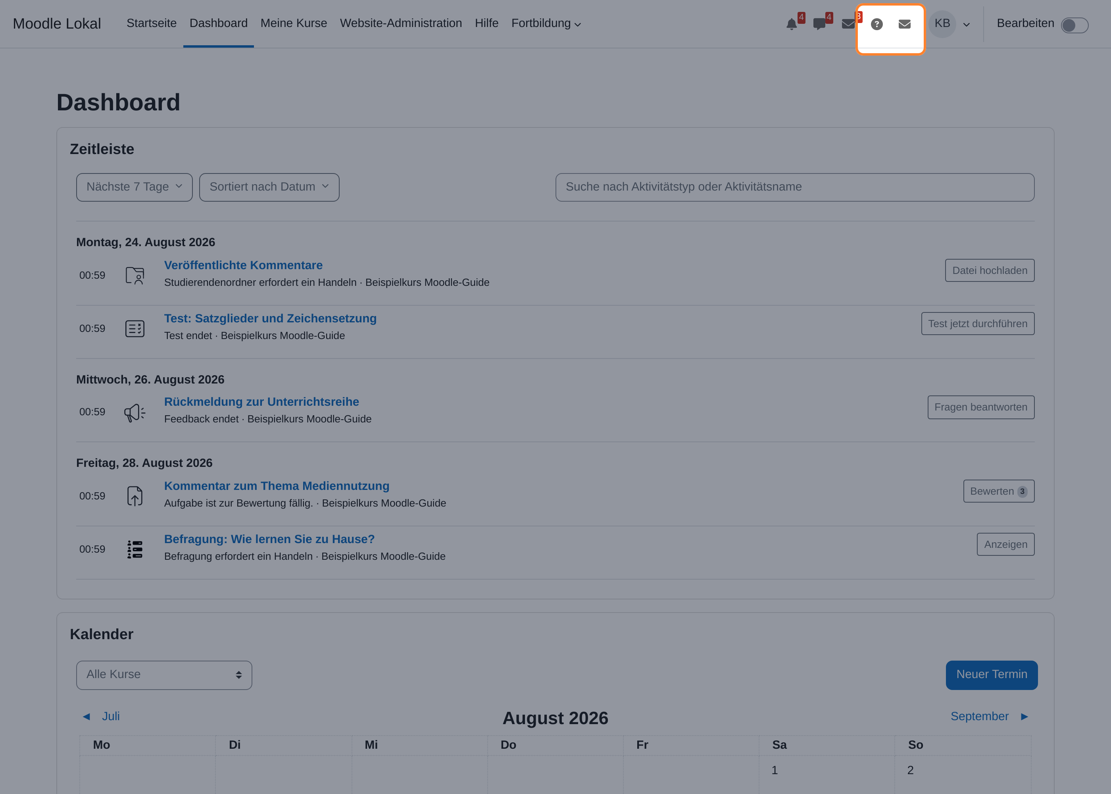Click the Test quiz activity icon
This screenshot has width=1111, height=794.
click(x=135, y=329)
